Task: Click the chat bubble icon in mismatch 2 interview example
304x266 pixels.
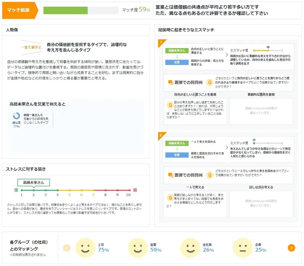Action: (170, 175)
